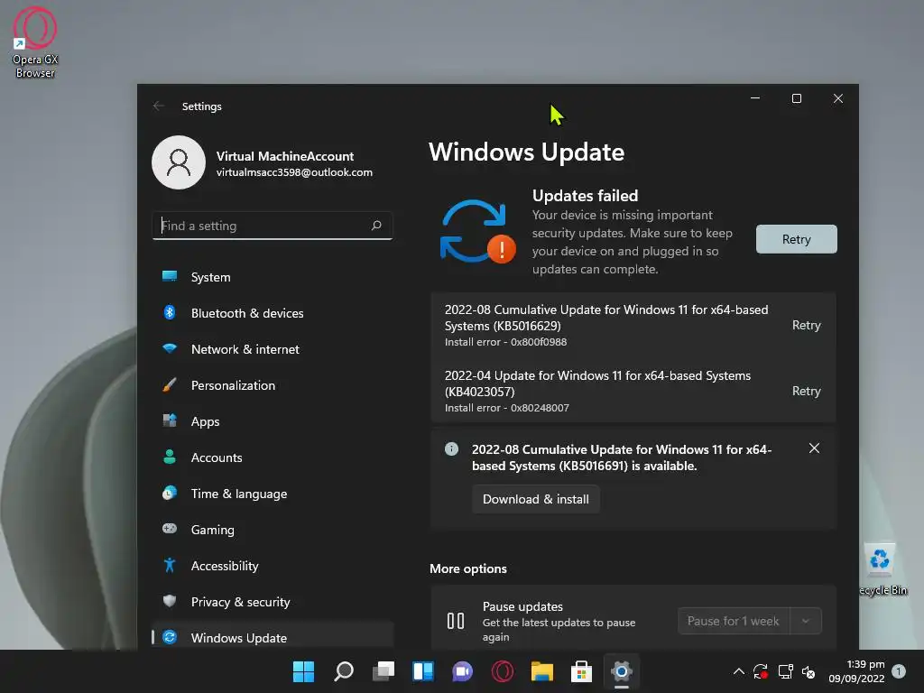The width and height of the screenshot is (924, 693).
Task: Click the Windows Update sidebar icon
Action: (170, 637)
